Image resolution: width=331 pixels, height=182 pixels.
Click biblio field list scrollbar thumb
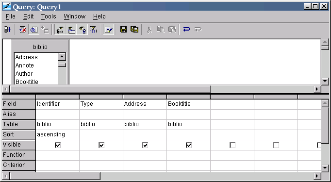(62, 65)
